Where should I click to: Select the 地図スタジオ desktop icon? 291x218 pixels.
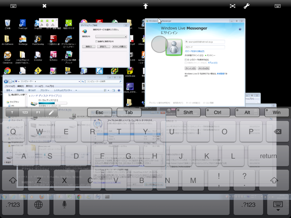point(69,24)
